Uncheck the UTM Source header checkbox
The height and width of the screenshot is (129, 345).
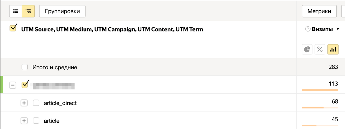pos(13,28)
